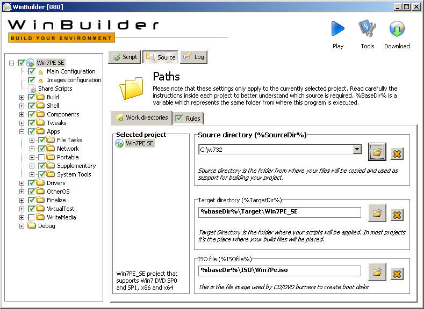Screen dimensions: 424x309
Task: Uncheck the Build folder checkbox
Action: click(32, 97)
